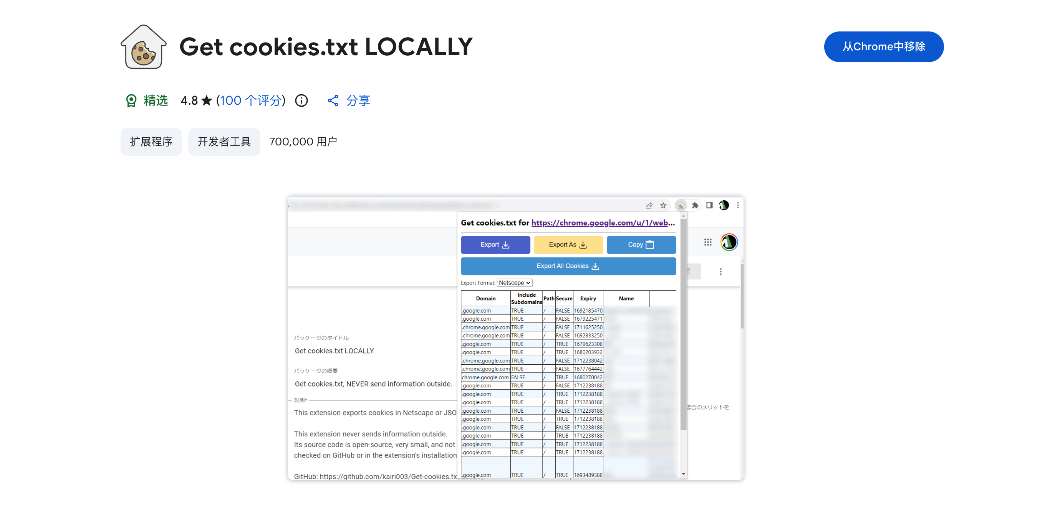This screenshot has width=1060, height=517.
Task: Click the 4.8 star rating value
Action: click(189, 101)
